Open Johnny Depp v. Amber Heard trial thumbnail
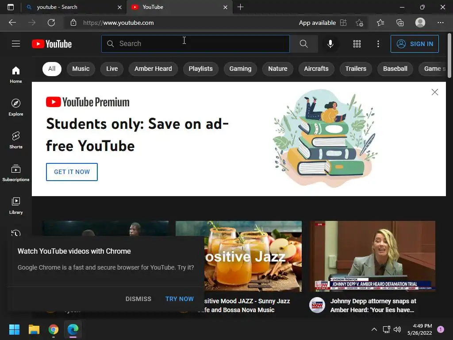This screenshot has height=340, width=453. tap(372, 256)
